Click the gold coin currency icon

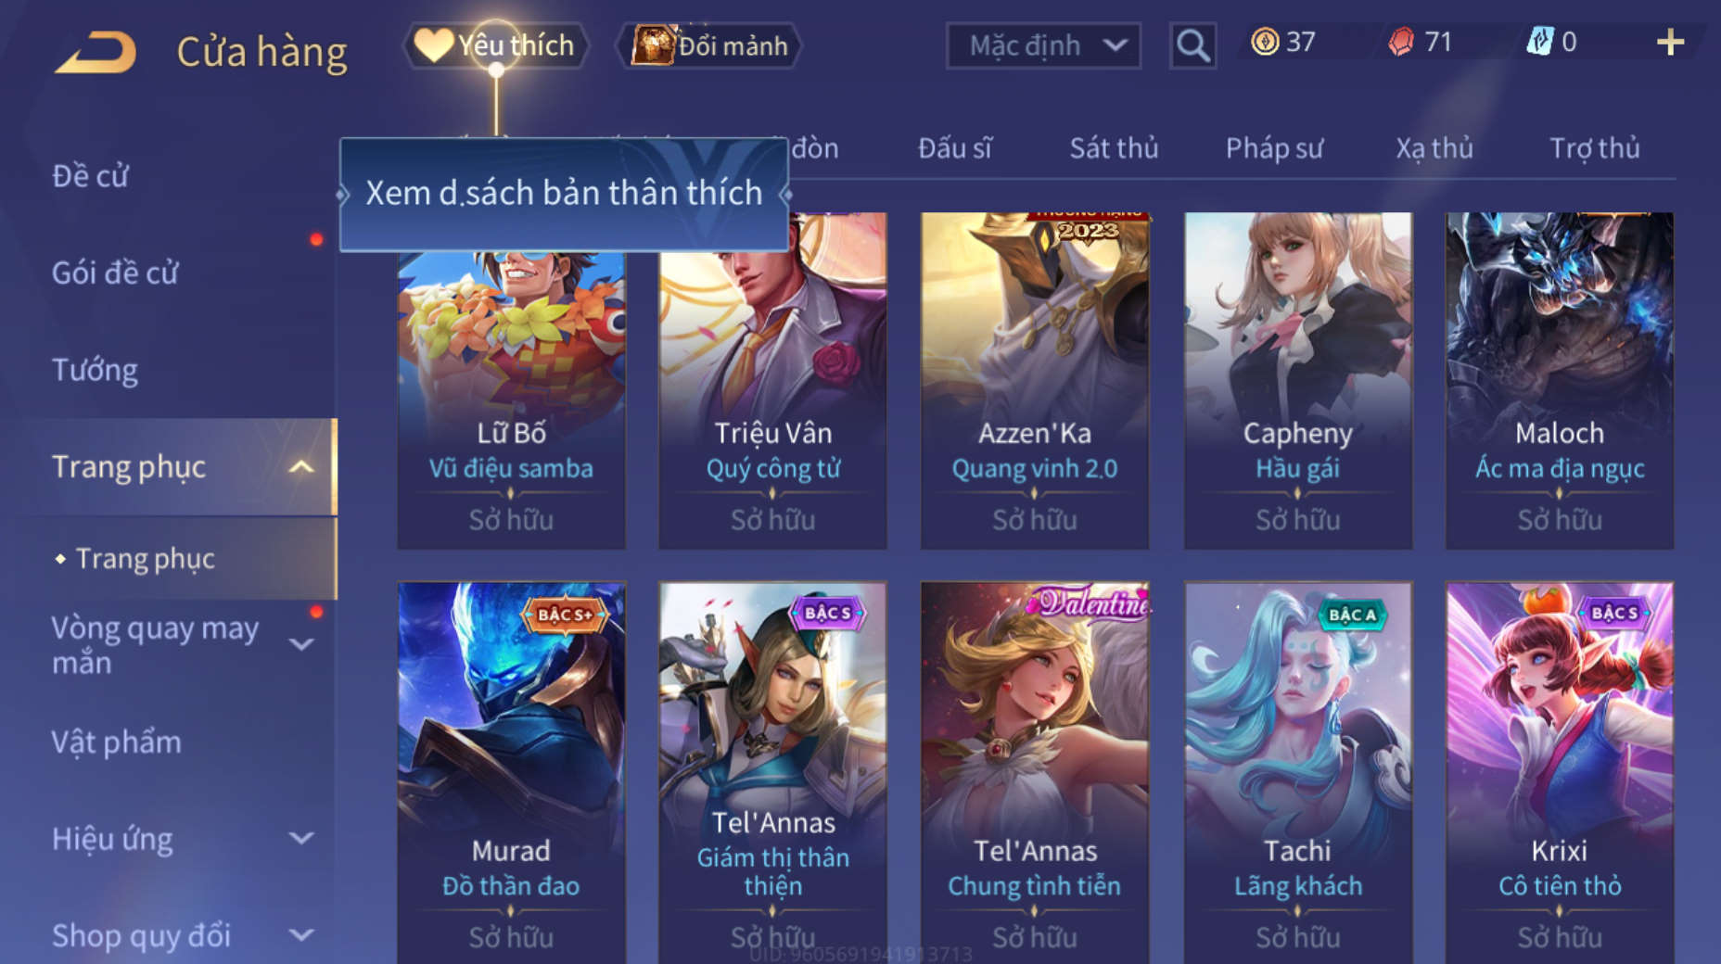click(x=1265, y=42)
